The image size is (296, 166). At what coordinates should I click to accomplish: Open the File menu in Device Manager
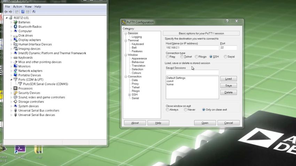(x=8, y=7)
